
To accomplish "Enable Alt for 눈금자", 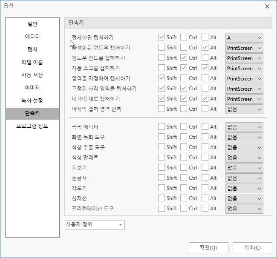I will [205, 178].
